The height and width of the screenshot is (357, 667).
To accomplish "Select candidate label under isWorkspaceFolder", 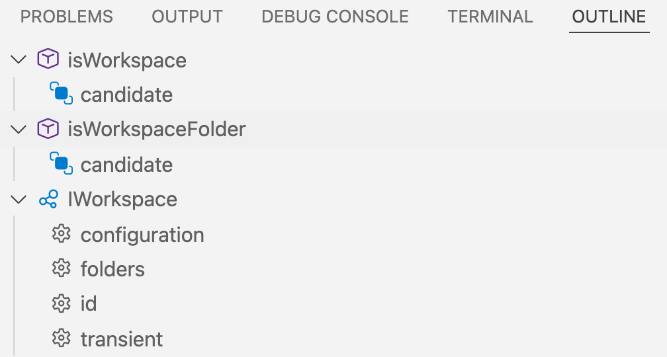I will (x=127, y=165).
